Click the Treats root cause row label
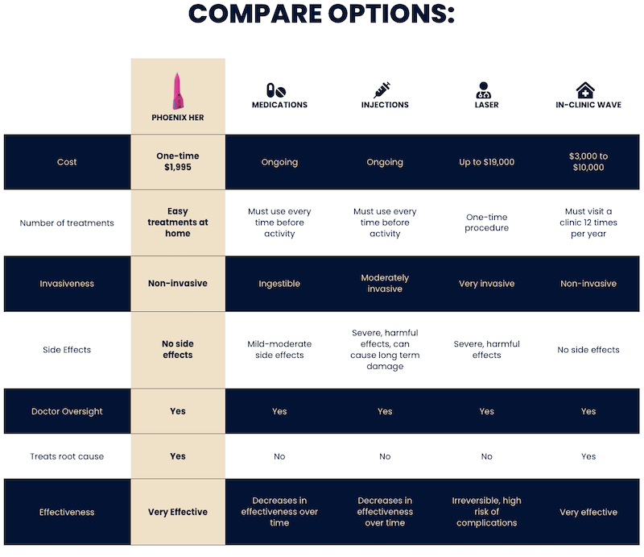The width and height of the screenshot is (644, 557). coord(67,456)
